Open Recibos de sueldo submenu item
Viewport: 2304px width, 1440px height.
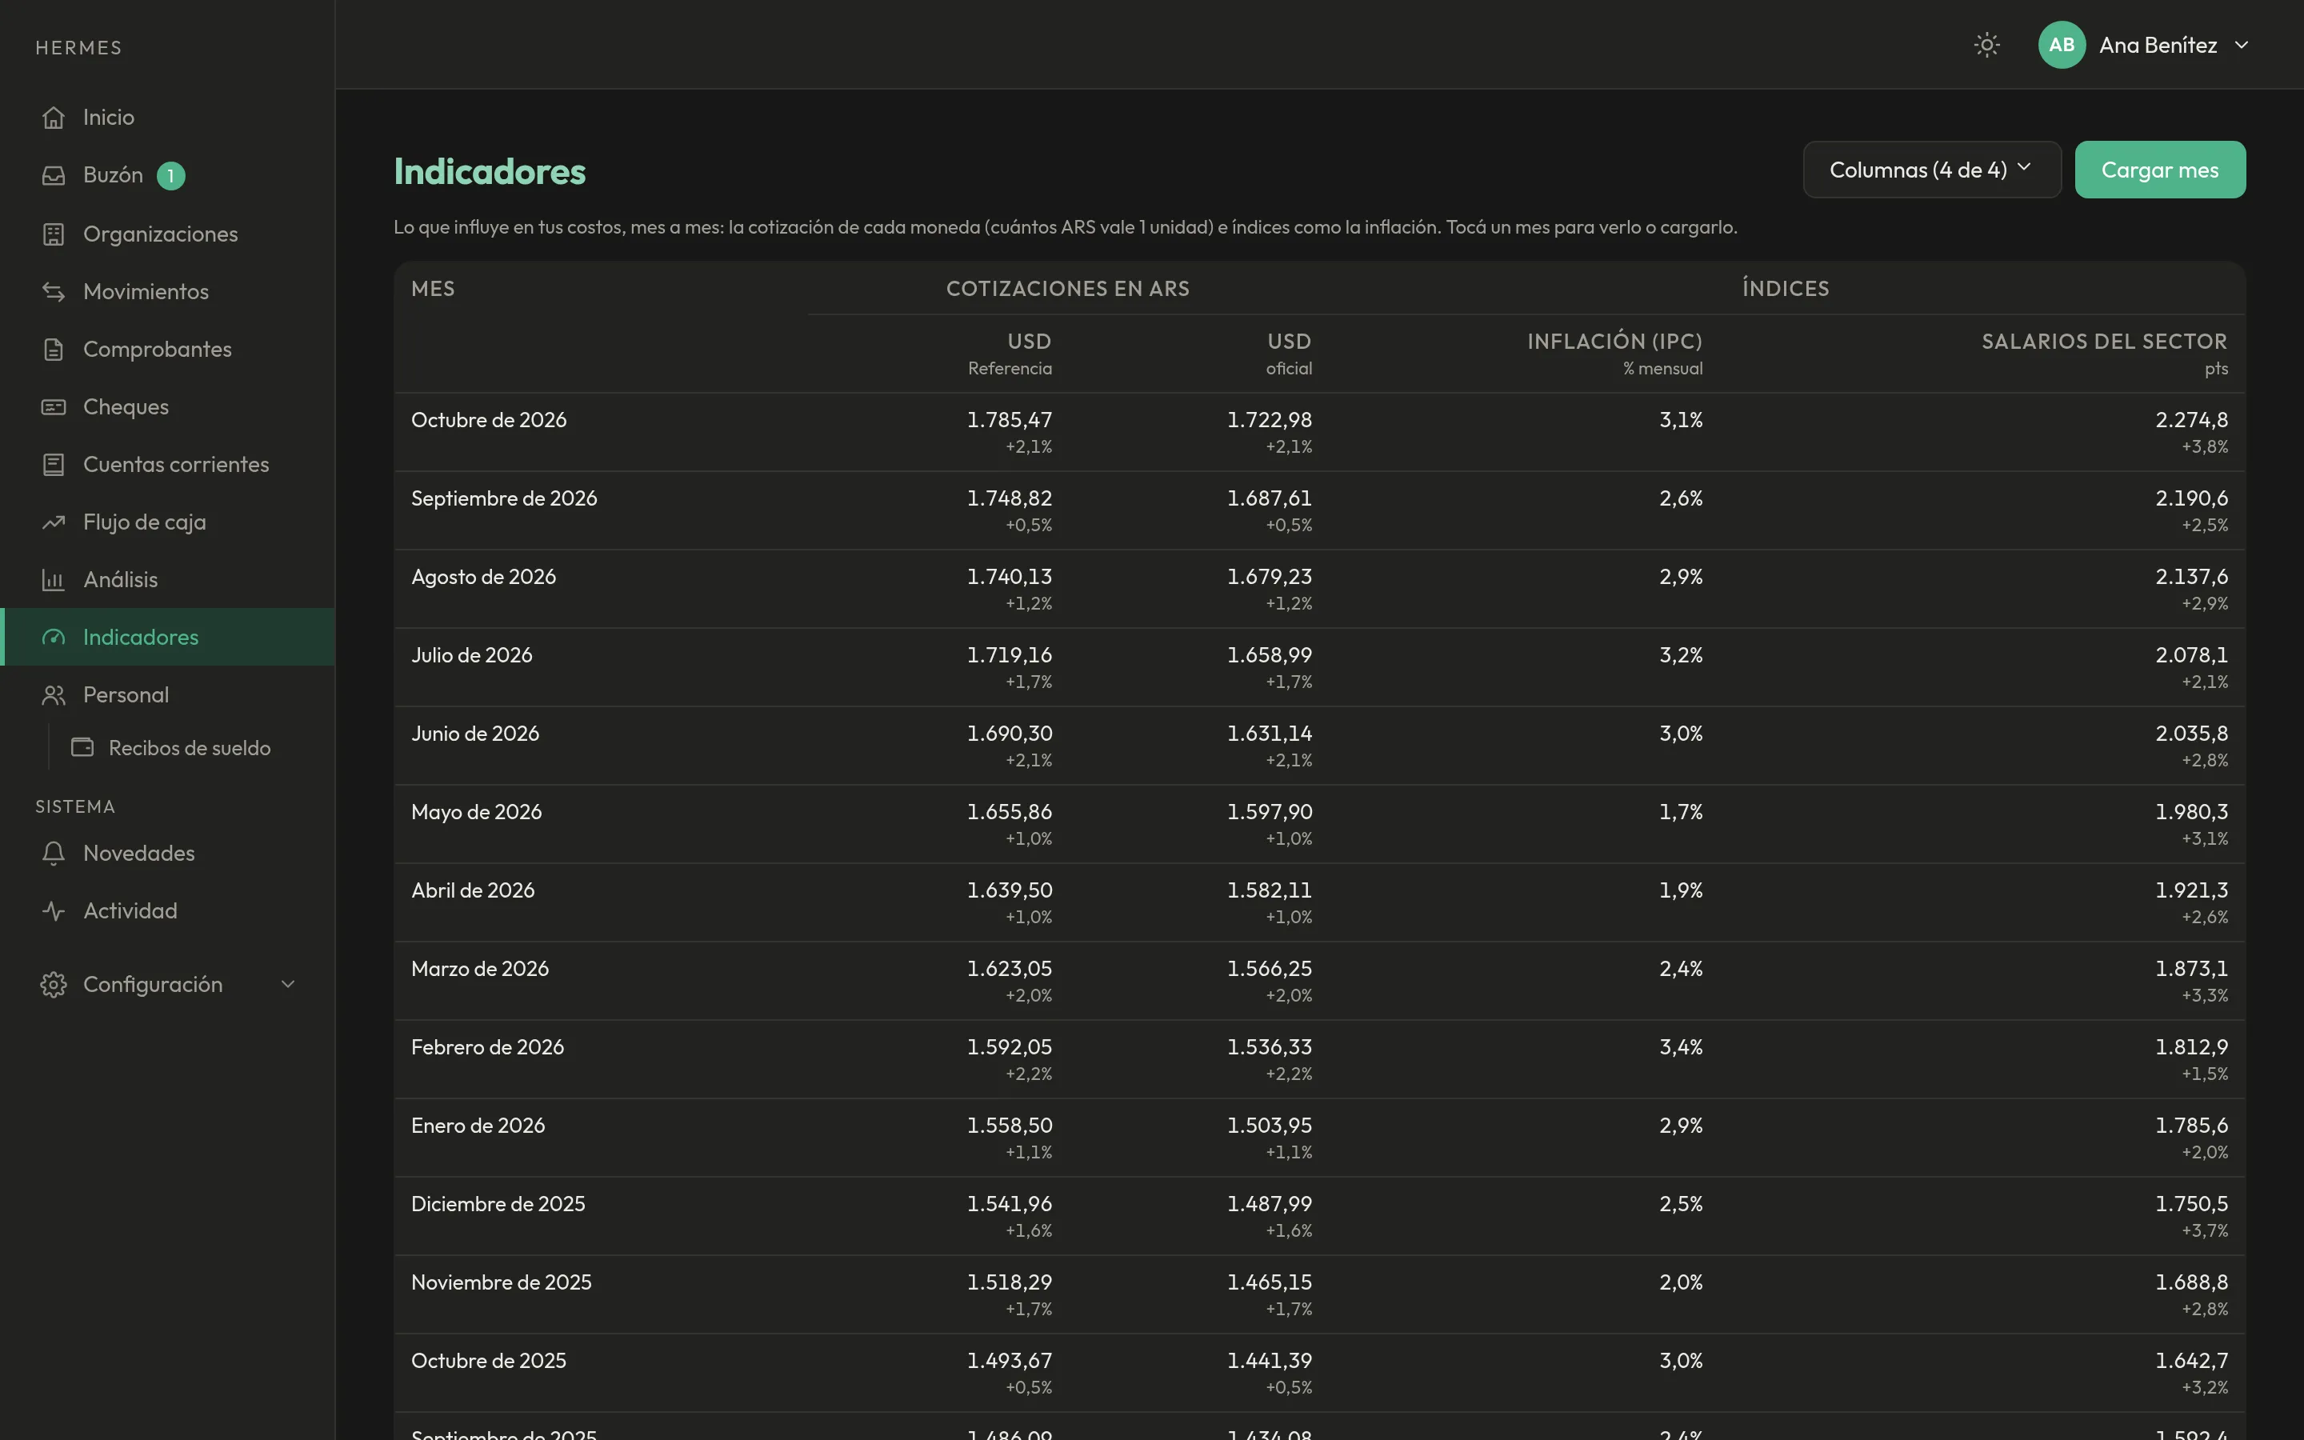click(190, 749)
